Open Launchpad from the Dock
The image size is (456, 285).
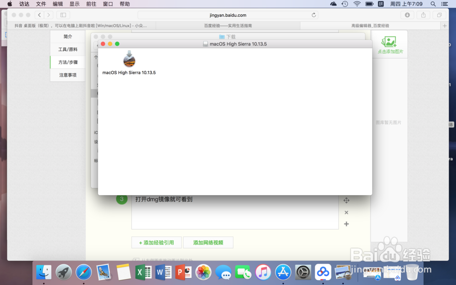click(64, 273)
